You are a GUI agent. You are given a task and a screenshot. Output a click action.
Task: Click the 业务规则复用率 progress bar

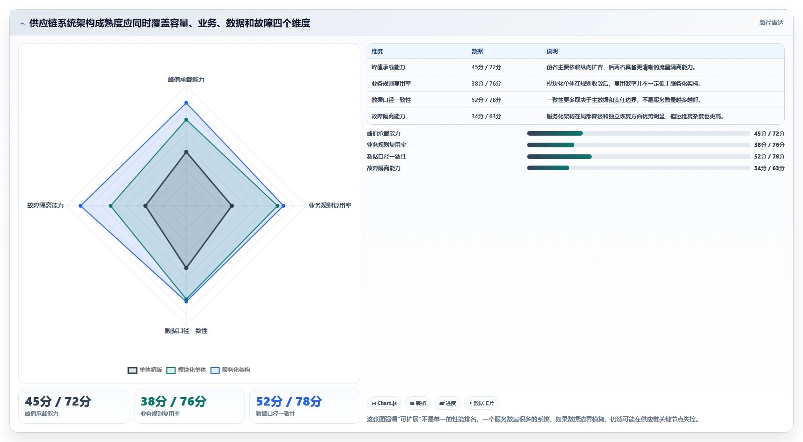pos(639,145)
